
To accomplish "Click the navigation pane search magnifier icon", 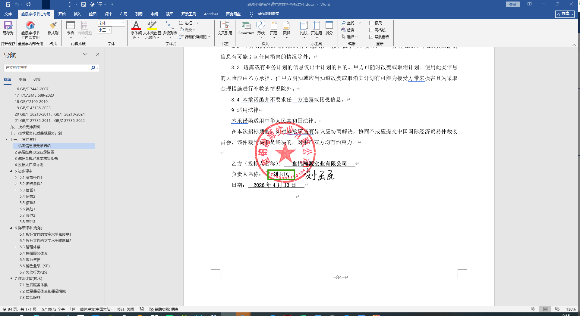I will [93, 68].
